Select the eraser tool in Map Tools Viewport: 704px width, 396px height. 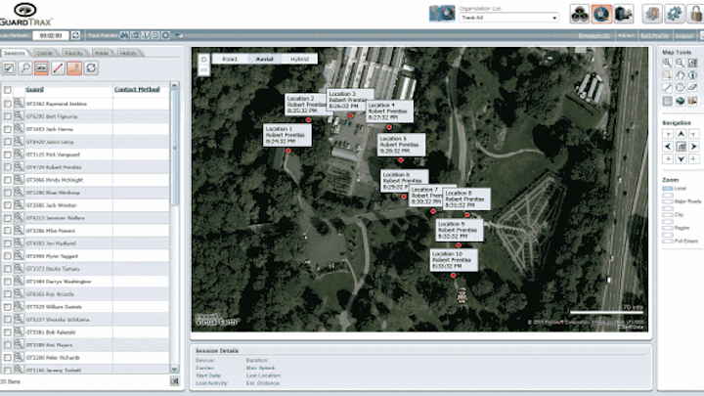693,88
